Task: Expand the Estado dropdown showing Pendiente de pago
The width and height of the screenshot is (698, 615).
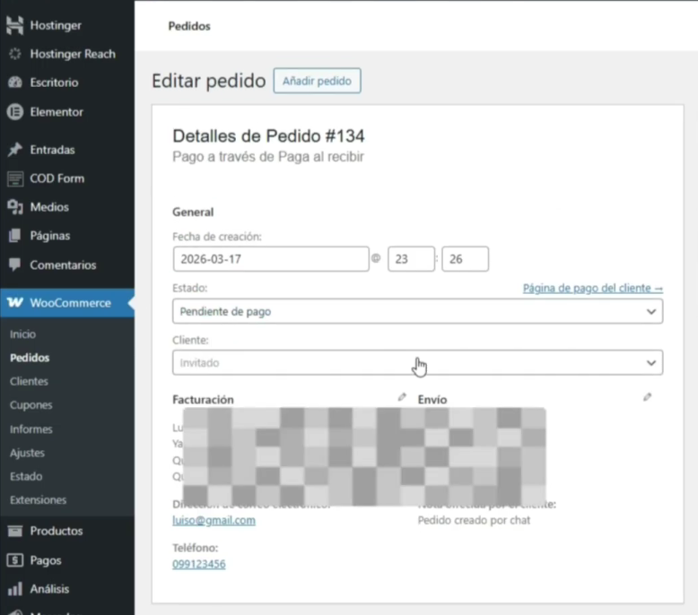Action: pyautogui.click(x=417, y=312)
